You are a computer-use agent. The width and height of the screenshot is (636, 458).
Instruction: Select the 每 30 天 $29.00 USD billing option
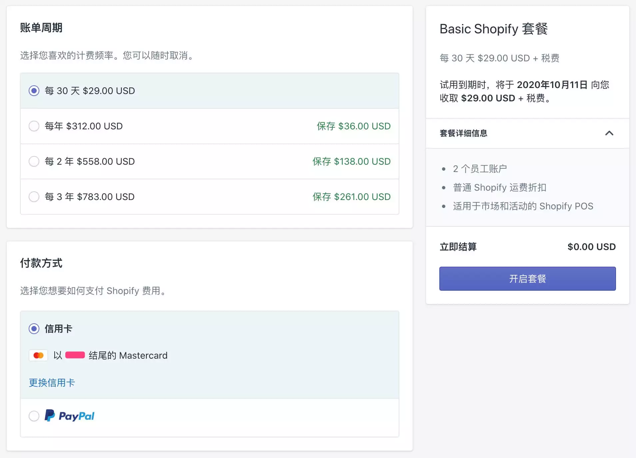point(34,91)
